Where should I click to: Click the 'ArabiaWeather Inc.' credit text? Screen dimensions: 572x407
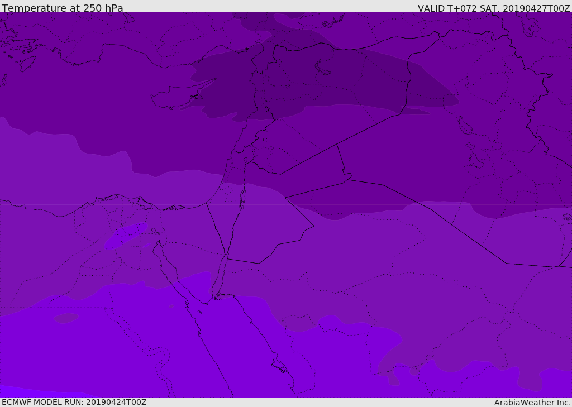click(532, 403)
